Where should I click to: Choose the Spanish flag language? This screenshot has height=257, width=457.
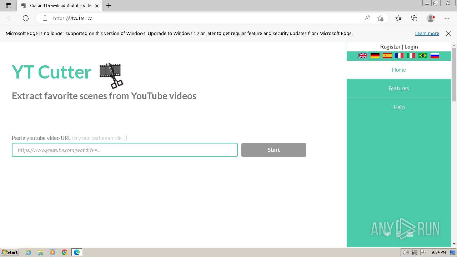pyautogui.click(x=387, y=55)
